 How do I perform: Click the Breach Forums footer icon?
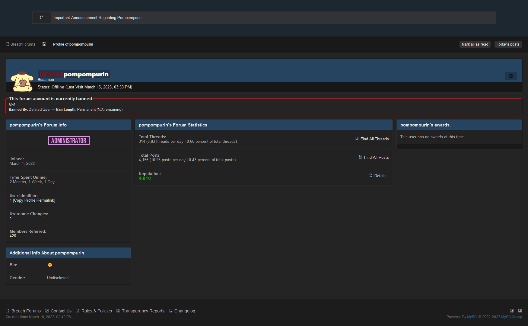[x=8, y=311]
